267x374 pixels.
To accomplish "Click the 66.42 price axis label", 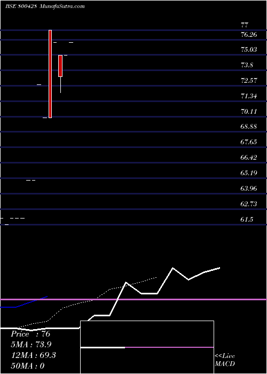I will [249, 158].
